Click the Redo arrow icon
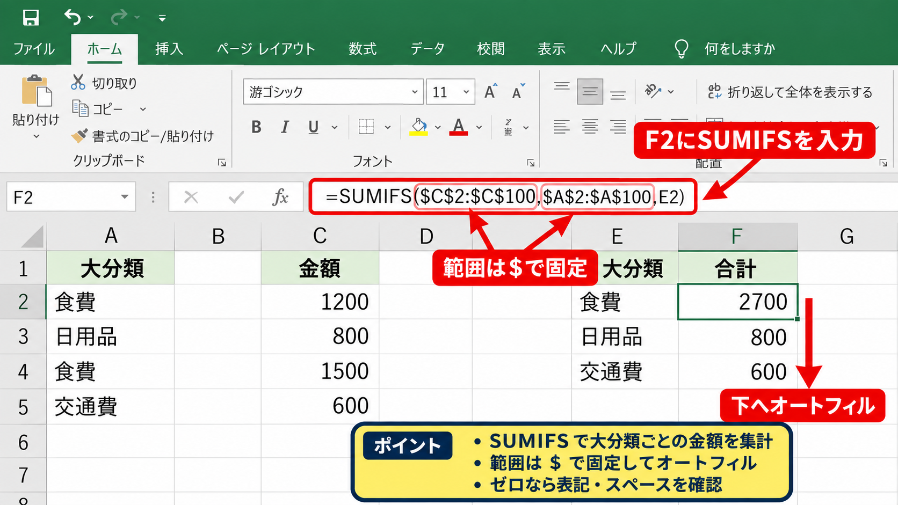This screenshot has width=898, height=505. pyautogui.click(x=119, y=18)
